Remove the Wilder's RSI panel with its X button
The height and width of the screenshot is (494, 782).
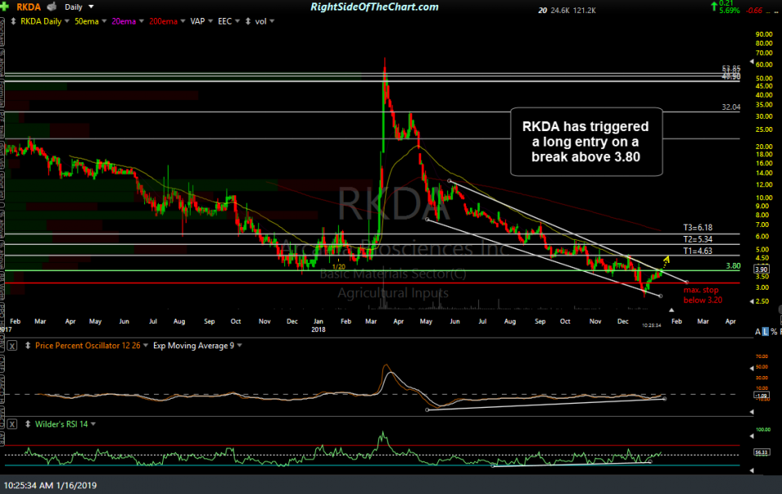click(11, 422)
